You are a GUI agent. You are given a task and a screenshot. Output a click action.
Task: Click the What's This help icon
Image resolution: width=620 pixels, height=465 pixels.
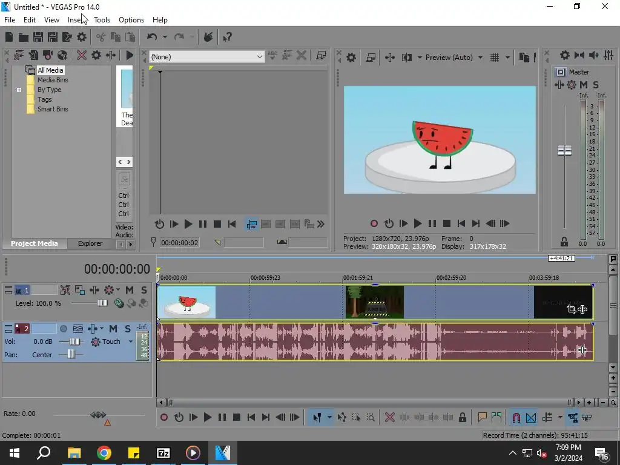tap(228, 37)
